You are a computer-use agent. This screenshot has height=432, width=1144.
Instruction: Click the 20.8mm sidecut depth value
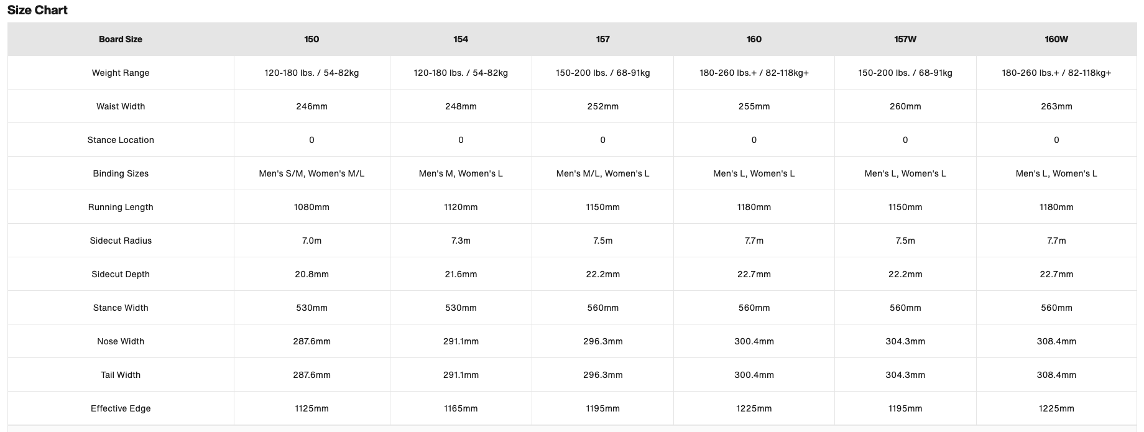coord(311,274)
